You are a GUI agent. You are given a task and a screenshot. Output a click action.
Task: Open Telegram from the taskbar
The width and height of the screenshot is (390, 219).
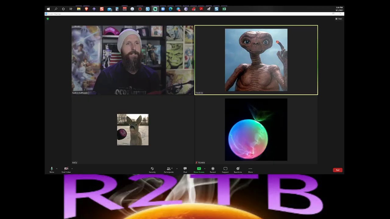178,9
